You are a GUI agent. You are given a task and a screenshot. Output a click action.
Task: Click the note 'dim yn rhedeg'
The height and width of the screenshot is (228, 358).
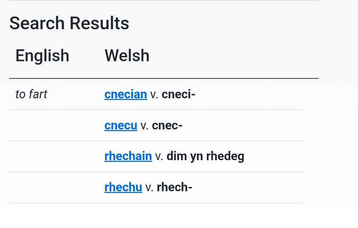click(x=205, y=156)
